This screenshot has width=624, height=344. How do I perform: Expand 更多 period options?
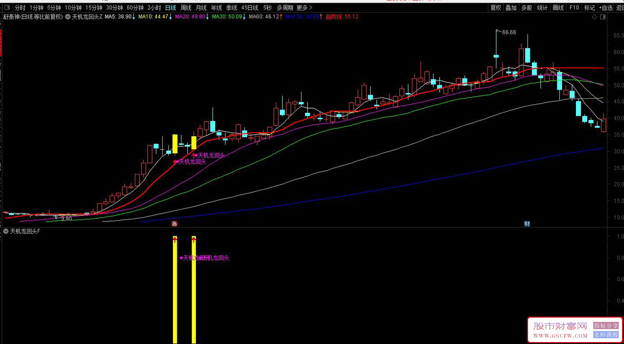(x=304, y=8)
